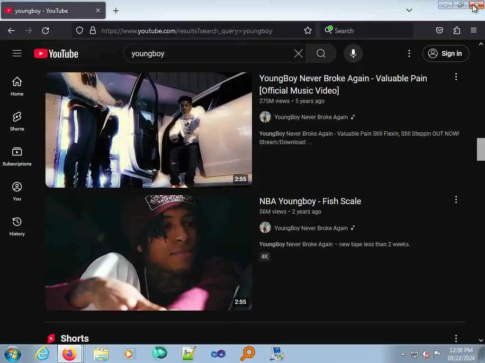
Task: Click channel avatar under Fish Scale video
Action: pos(265,227)
